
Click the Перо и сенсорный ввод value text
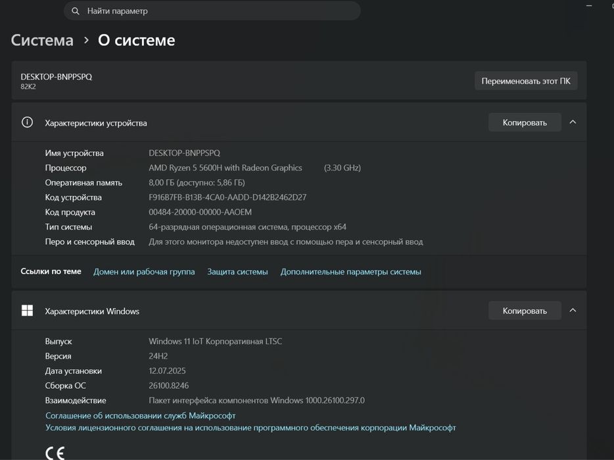tap(286, 242)
